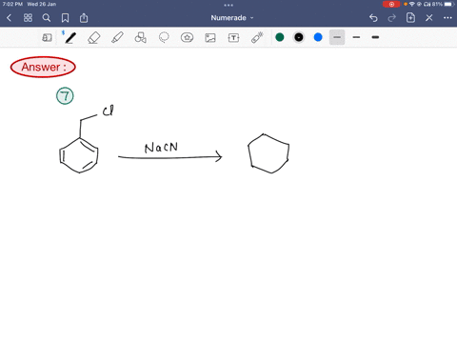Select the thinnest stroke width
Viewport: 457px width, 343px height.
pyautogui.click(x=337, y=37)
